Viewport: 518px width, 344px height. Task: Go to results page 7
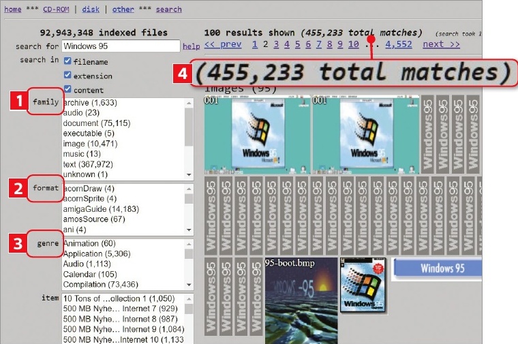[x=319, y=44]
